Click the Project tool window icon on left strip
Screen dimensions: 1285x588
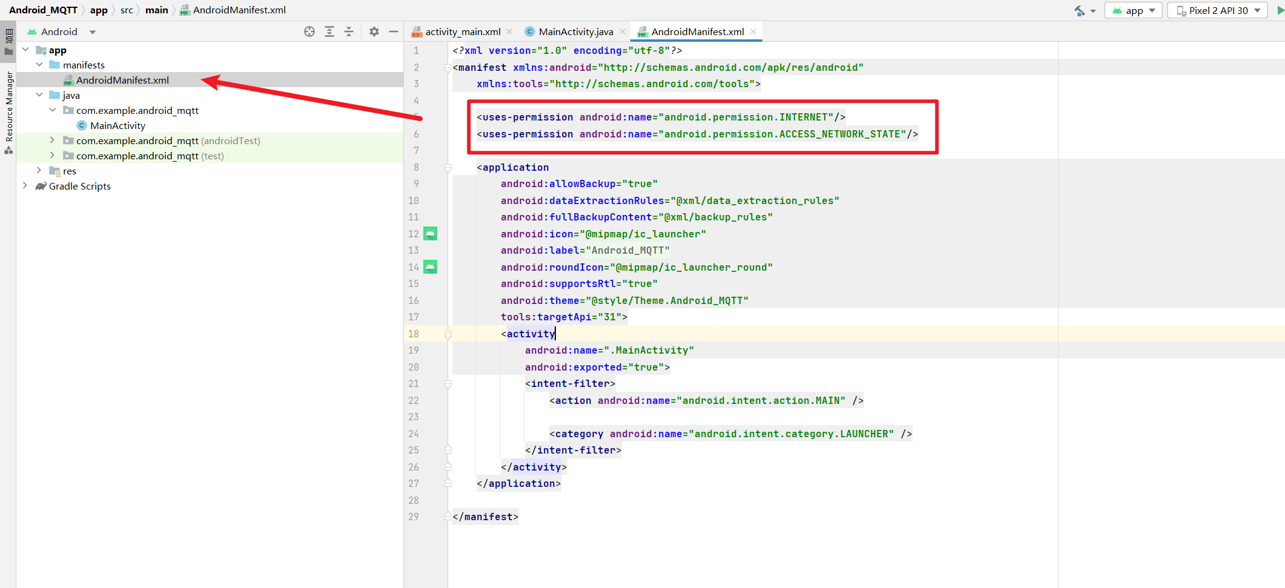(9, 41)
